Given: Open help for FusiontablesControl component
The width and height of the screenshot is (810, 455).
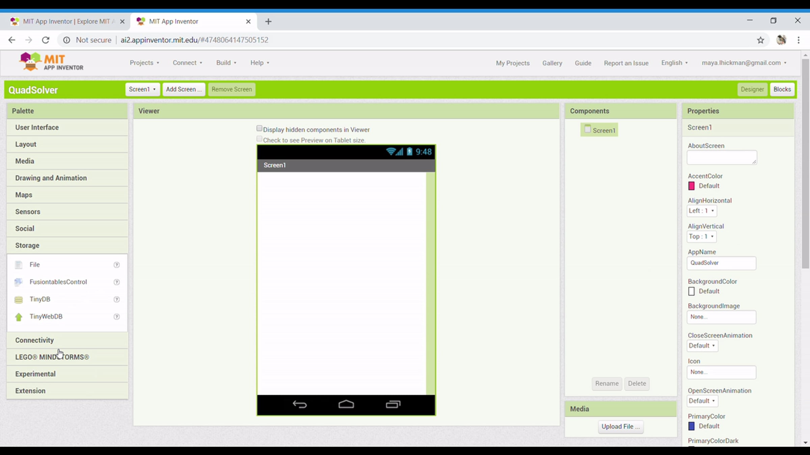Looking at the screenshot, I should [116, 282].
